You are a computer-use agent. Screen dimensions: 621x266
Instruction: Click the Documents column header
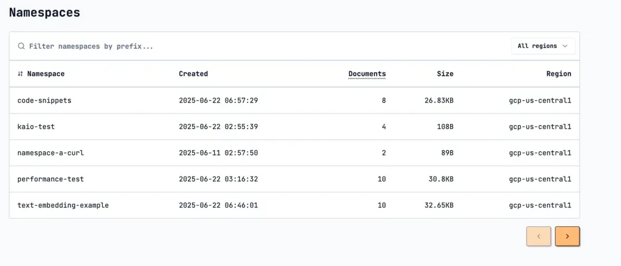point(367,74)
